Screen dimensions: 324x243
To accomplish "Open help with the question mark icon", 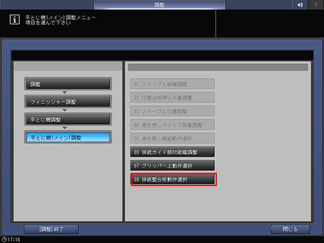I will [316, 4].
